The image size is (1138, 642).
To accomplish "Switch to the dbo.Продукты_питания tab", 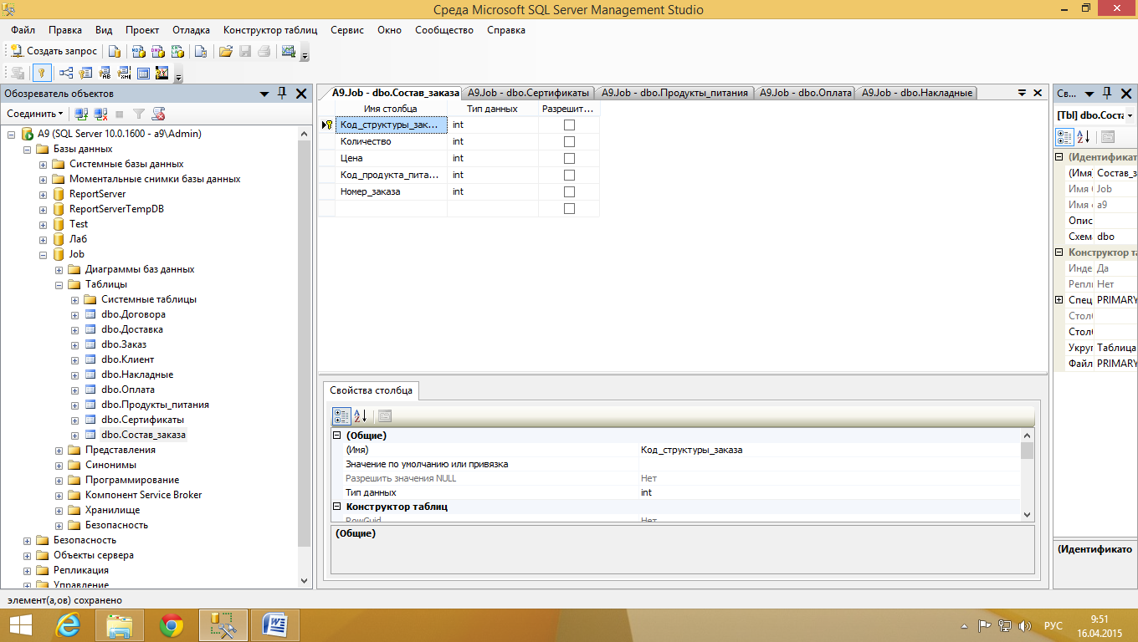I will pyautogui.click(x=674, y=93).
